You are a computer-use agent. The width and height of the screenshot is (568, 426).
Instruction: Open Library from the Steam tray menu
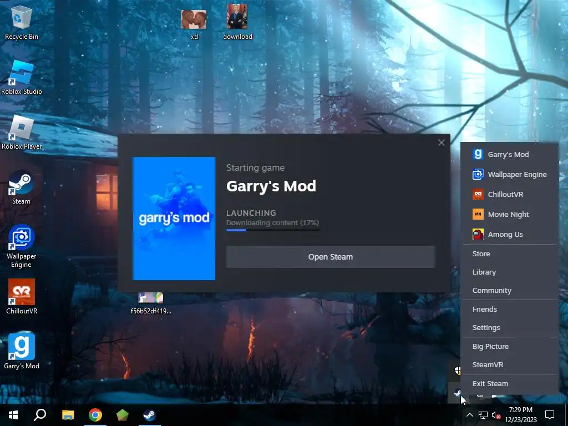point(510,272)
